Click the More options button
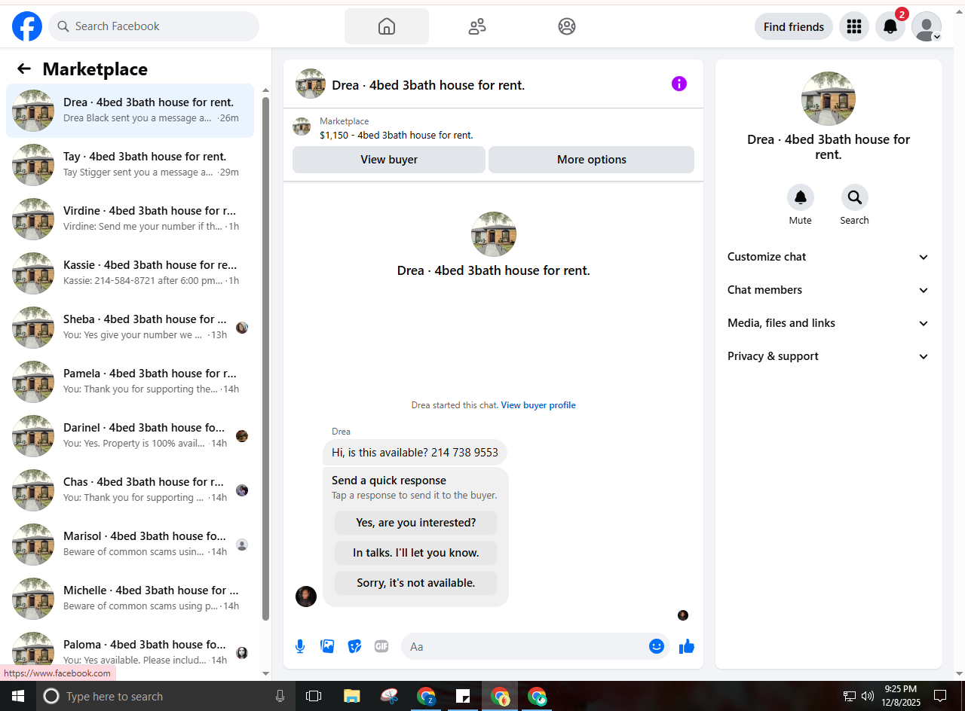Screen dimensions: 965x711 pos(592,160)
